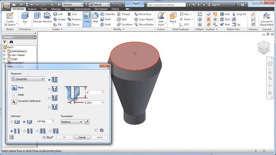
Task: Open the Distance termination dropdown
Action: (72, 122)
